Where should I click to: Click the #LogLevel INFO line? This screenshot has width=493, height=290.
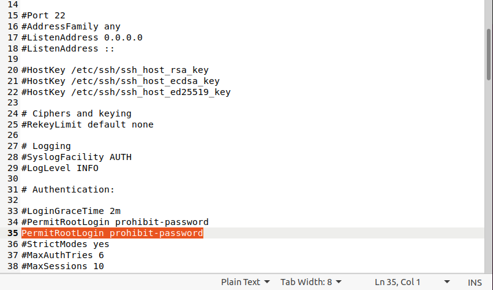tap(60, 168)
